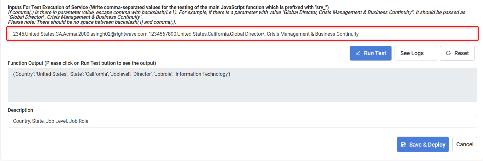This screenshot has height=161, width=483.
Task: Click the Run Test button
Action: [370, 53]
